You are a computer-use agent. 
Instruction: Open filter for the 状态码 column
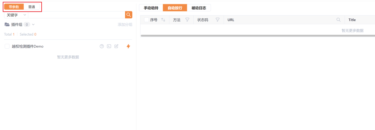coord(218,20)
